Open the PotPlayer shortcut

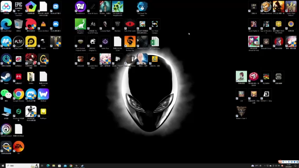(43, 113)
